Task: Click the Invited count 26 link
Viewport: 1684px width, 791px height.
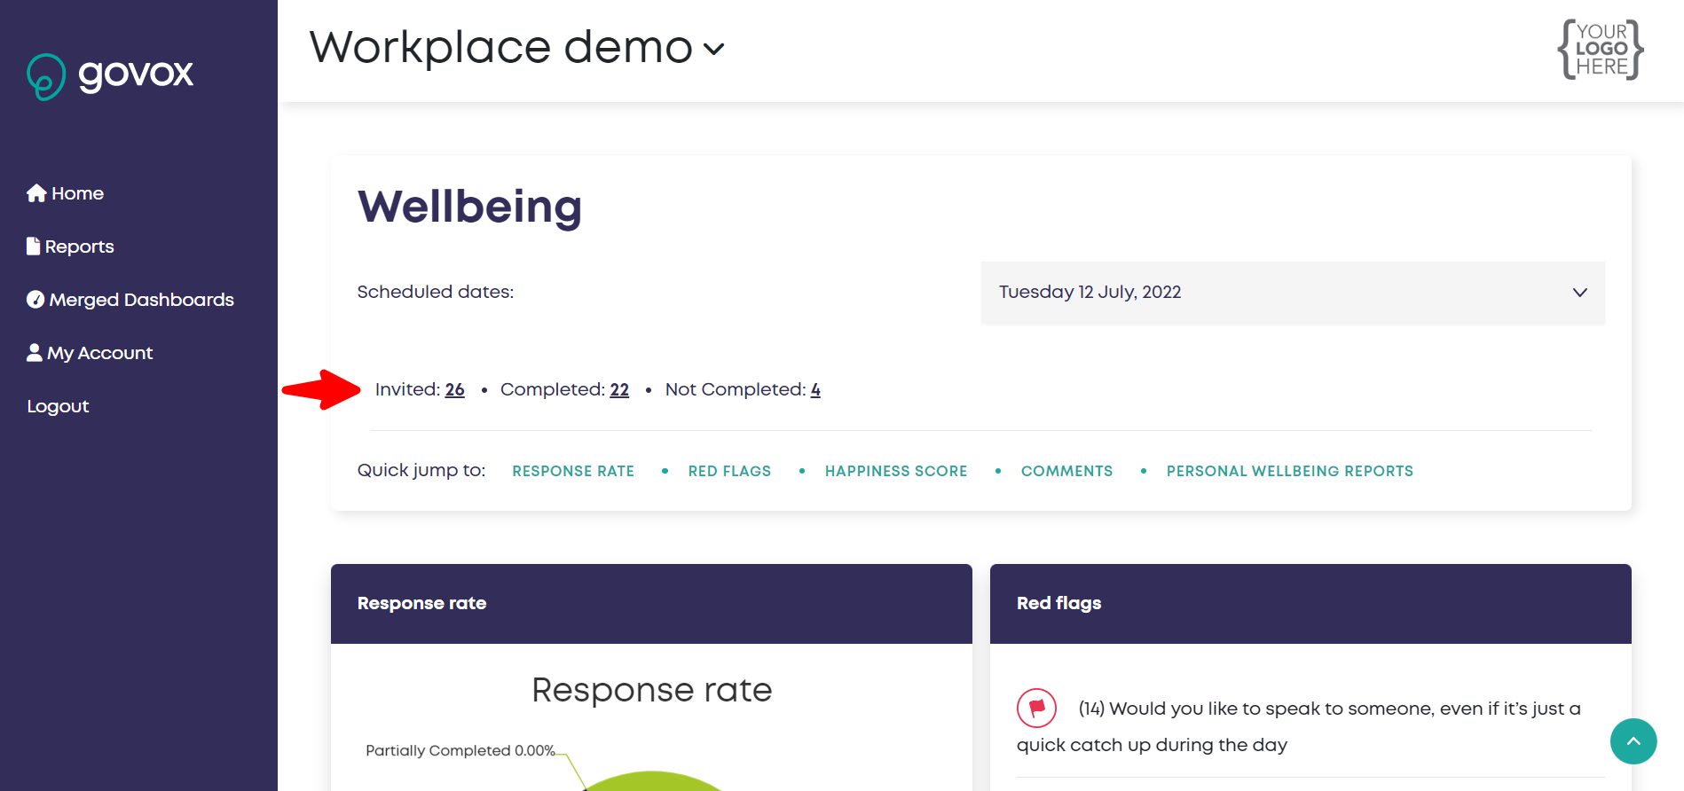Action: pos(455,389)
